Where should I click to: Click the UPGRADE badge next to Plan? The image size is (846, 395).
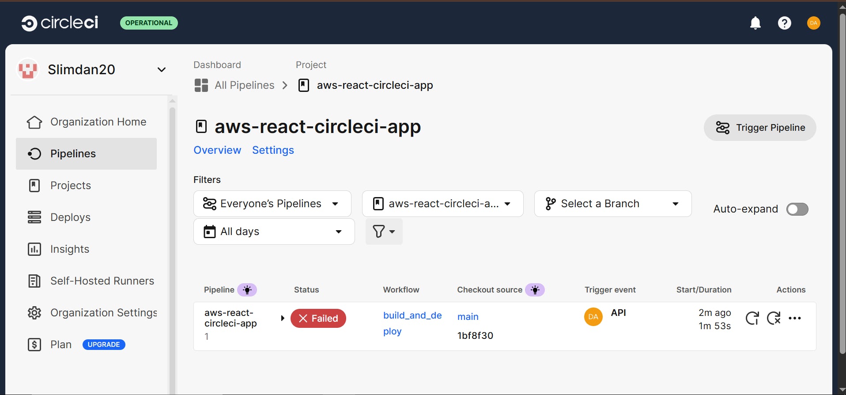coord(104,345)
